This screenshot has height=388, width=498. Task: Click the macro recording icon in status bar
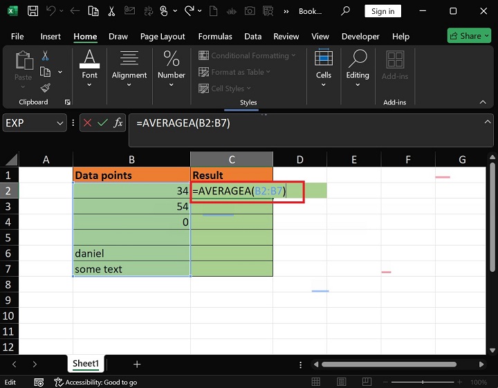tap(59, 382)
